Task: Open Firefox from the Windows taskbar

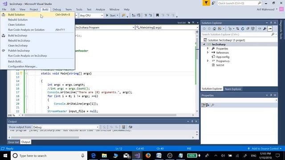Action: [x=148, y=156]
